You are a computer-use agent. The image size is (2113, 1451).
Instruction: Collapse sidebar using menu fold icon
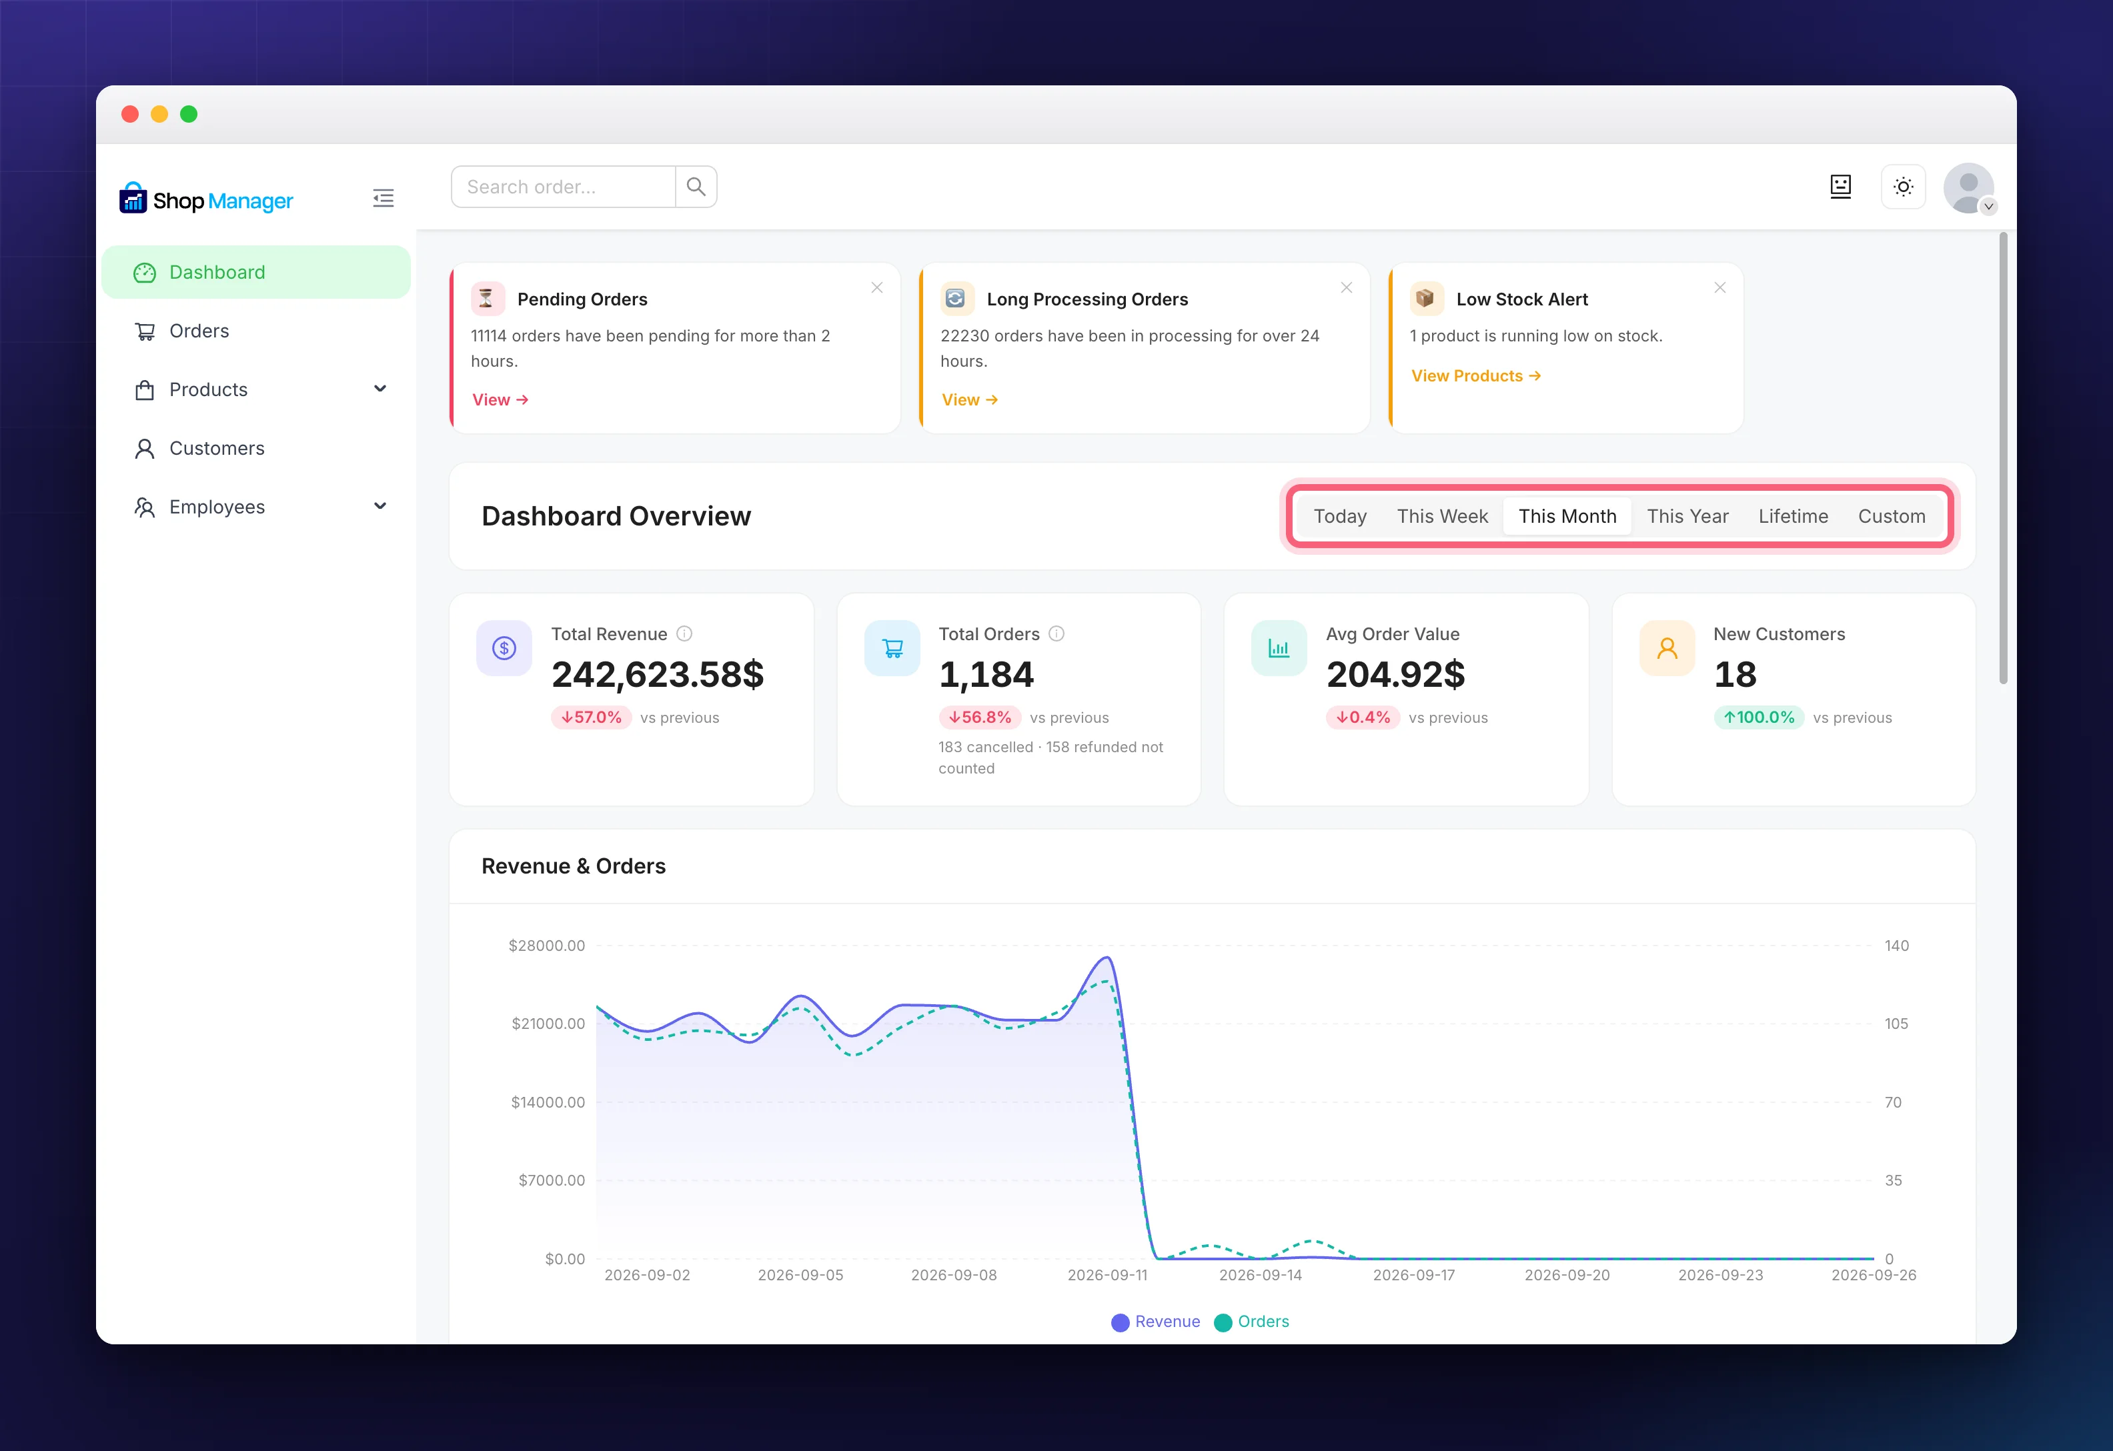383,198
